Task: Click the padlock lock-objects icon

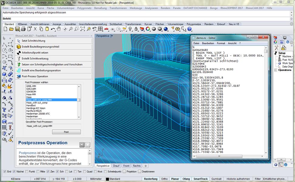Action: (x=136, y=29)
